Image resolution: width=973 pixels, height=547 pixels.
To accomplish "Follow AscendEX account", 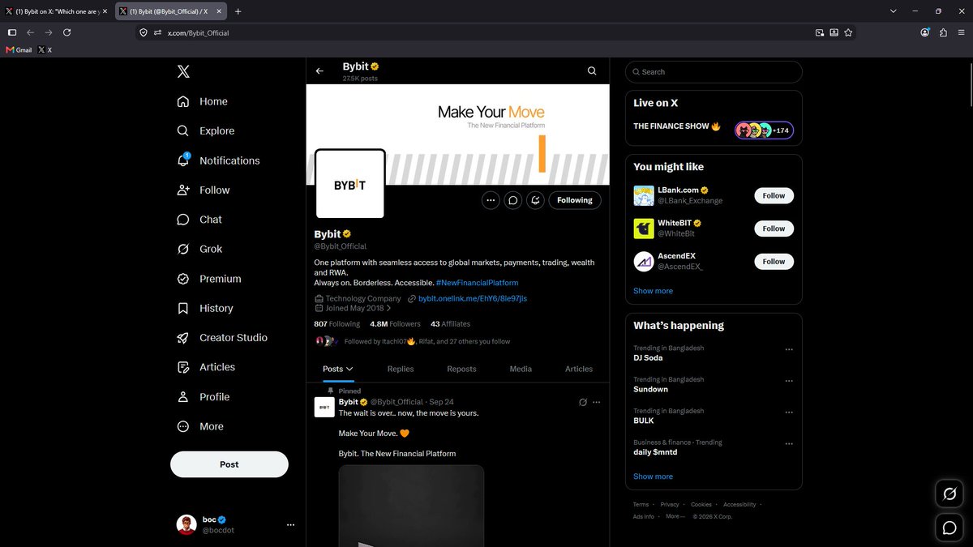I will [x=774, y=262].
